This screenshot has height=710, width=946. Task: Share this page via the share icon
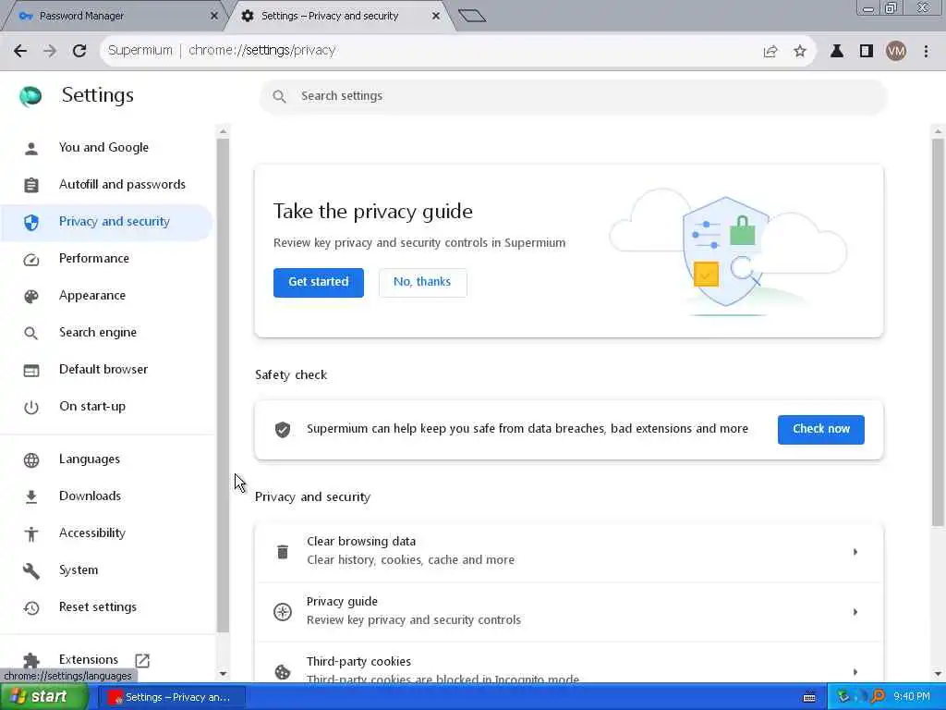770,52
